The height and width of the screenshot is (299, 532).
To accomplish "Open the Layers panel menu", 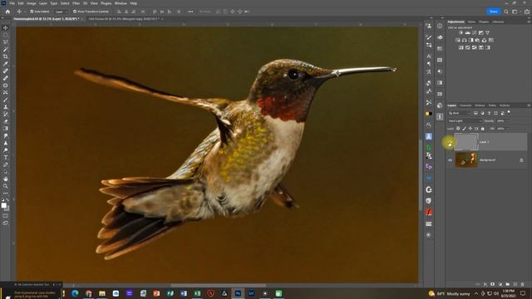I will (529, 105).
